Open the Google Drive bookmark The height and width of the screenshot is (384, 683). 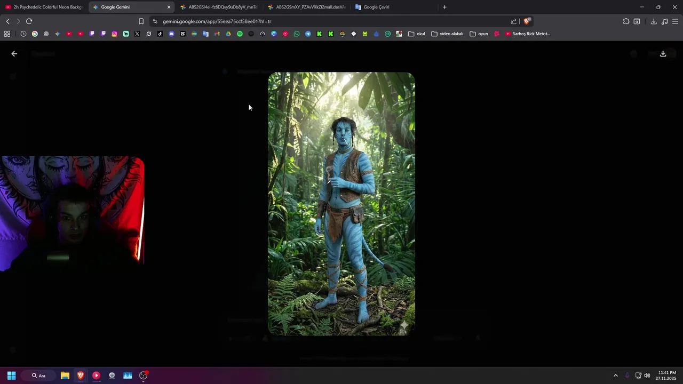point(228,34)
